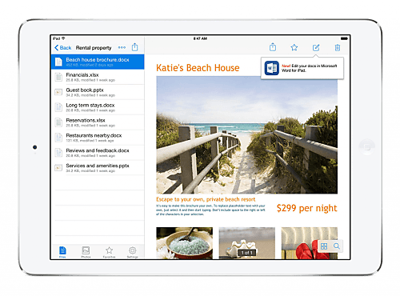Screen dimensions: 400x296
Task: Tap the share icon beside Rental property
Action: click(x=135, y=47)
